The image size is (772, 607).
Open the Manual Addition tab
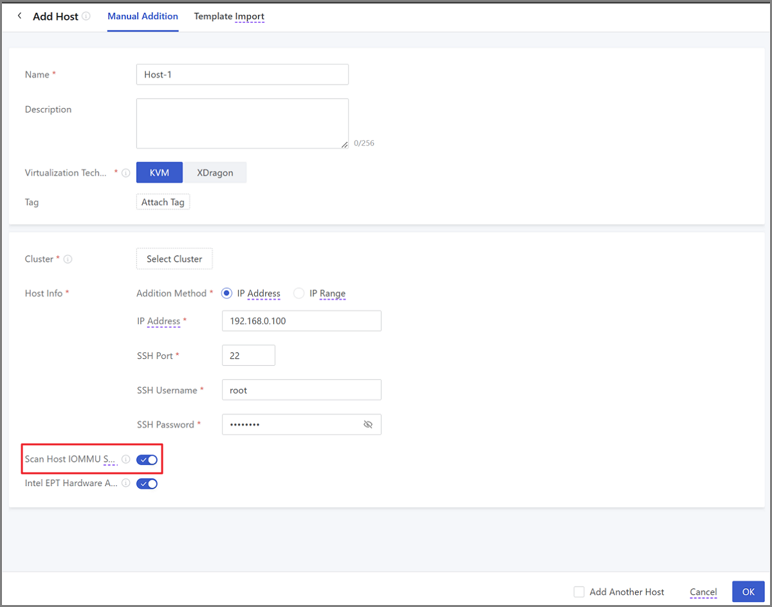coord(143,17)
